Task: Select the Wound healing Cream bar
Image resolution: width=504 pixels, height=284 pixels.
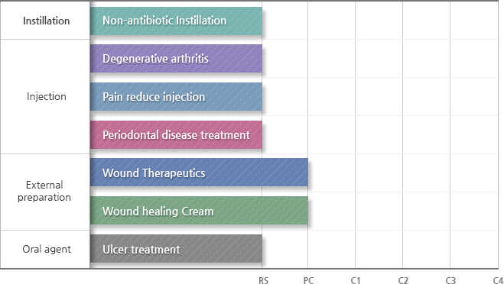Action: pyautogui.click(x=200, y=211)
